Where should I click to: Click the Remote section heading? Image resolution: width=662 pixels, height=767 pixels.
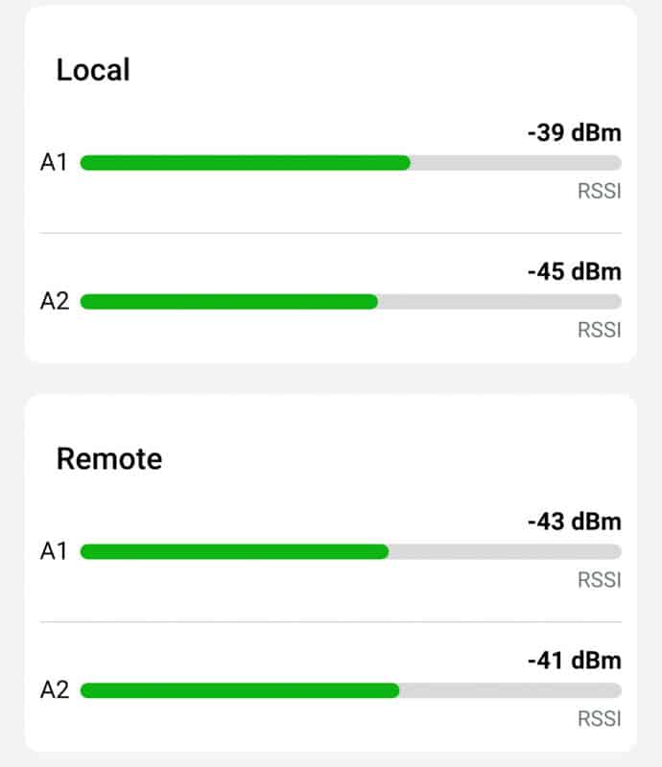tap(109, 459)
